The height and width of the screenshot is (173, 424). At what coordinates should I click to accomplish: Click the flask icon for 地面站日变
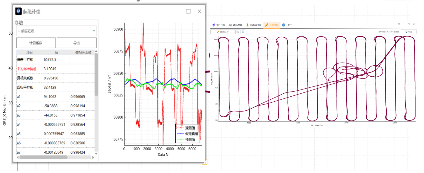(x=248, y=25)
